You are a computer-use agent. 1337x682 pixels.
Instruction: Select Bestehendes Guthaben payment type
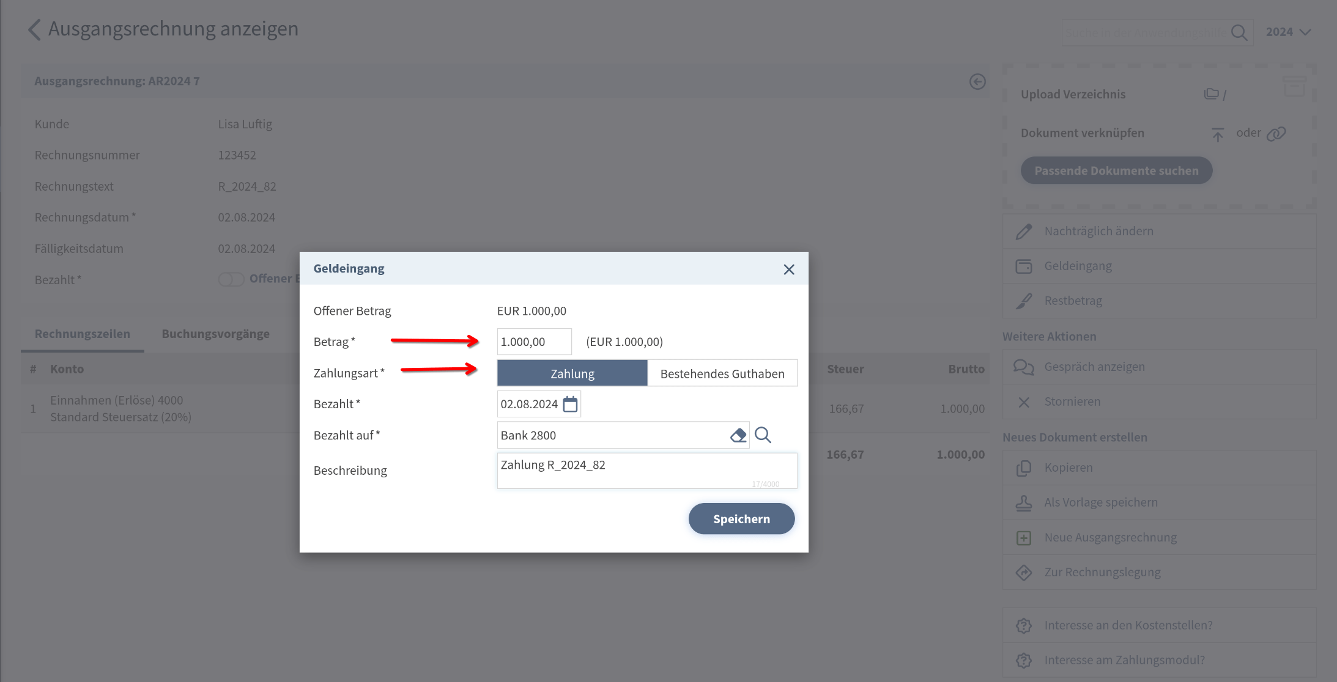point(722,373)
